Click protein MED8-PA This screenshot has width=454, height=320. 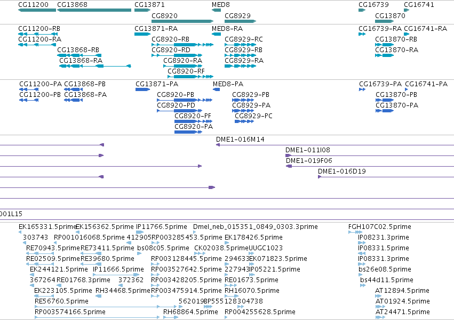[x=228, y=84]
